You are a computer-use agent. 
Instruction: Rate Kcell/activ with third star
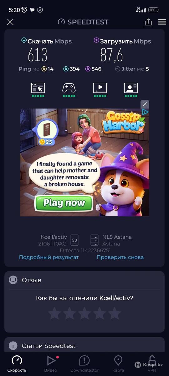pos(84,313)
